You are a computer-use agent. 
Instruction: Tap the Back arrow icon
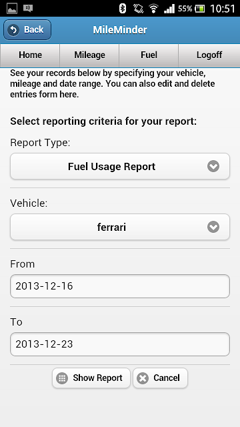(13, 29)
